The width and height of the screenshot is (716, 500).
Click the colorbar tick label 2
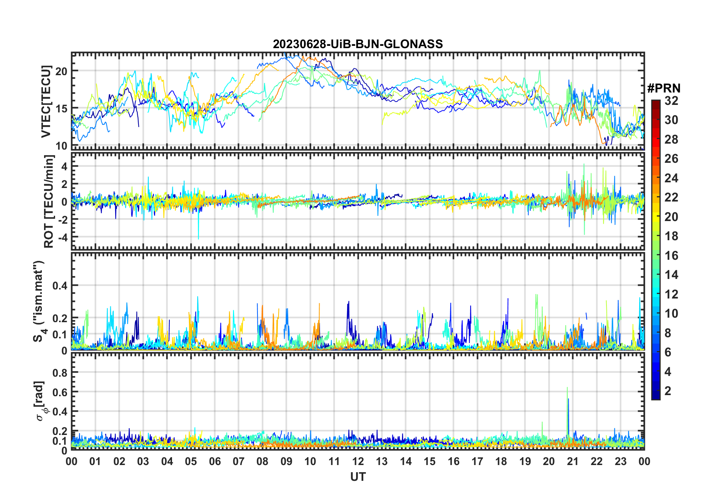tap(668, 391)
